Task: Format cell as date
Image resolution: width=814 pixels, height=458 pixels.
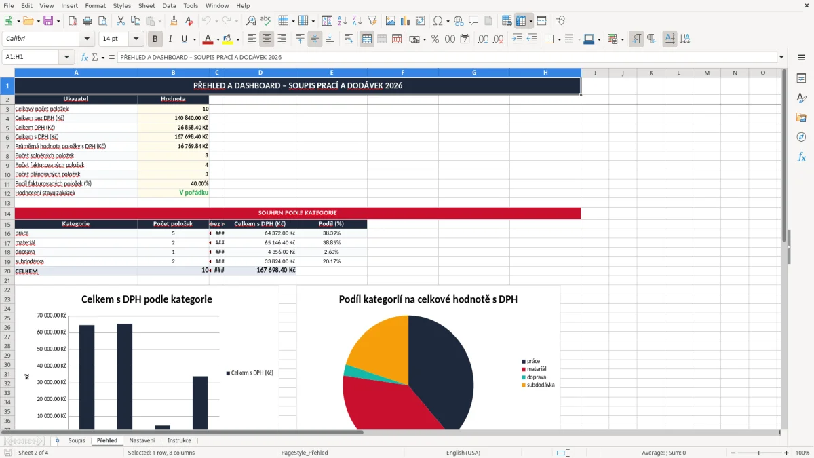Action: click(465, 39)
